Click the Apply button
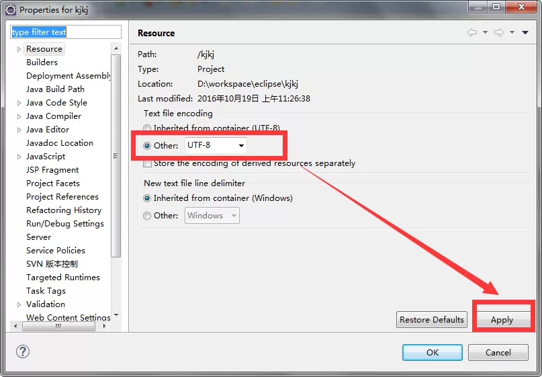Viewport: 542px width, 377px height. tap(502, 320)
